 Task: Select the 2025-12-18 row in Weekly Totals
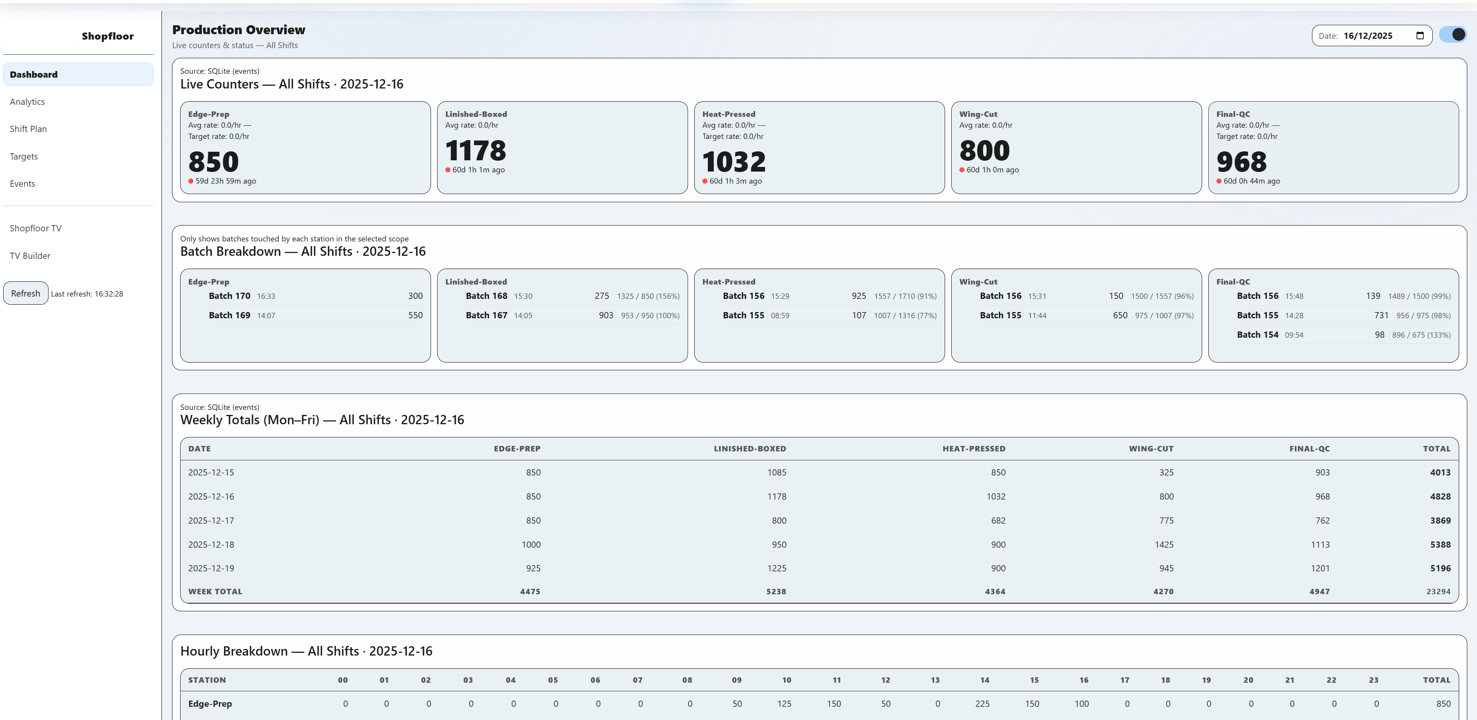[819, 545]
